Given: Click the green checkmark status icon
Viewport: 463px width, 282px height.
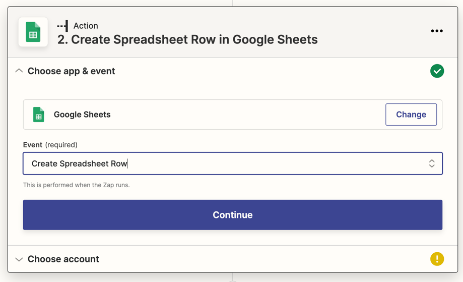Looking at the screenshot, I should click(437, 71).
